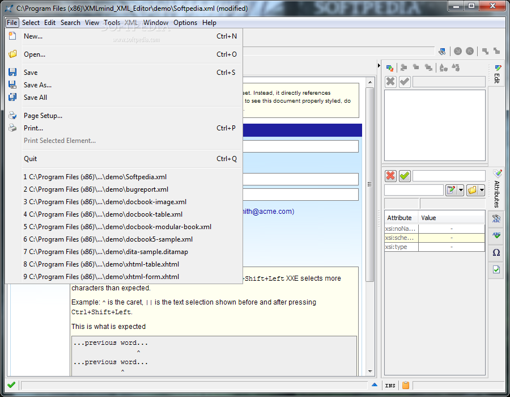The width and height of the screenshot is (510, 397).
Task: Click the Open folder icon in File menu
Action: pyautogui.click(x=12, y=54)
